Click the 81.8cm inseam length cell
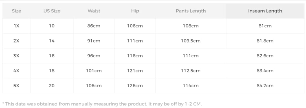This screenshot has height=108, width=306. coord(265,41)
